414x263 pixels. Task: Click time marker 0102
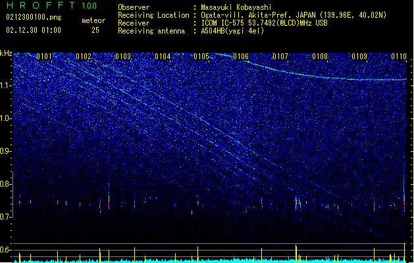84,57
